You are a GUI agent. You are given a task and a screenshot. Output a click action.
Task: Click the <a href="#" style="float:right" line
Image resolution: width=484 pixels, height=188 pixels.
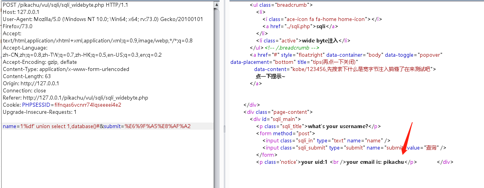pyautogui.click(x=346, y=55)
